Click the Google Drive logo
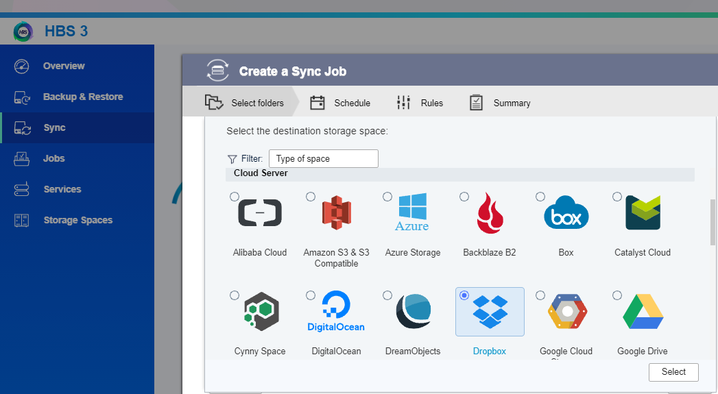718x394 pixels. 643,311
